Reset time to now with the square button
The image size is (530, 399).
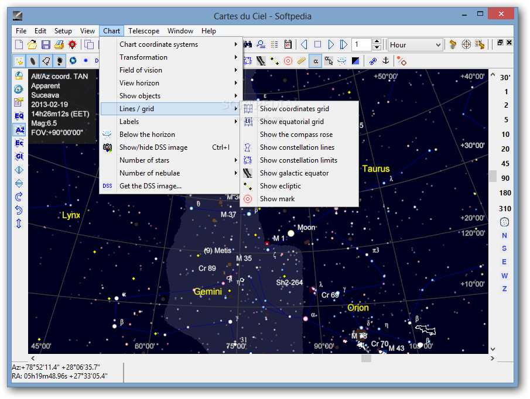point(317,44)
